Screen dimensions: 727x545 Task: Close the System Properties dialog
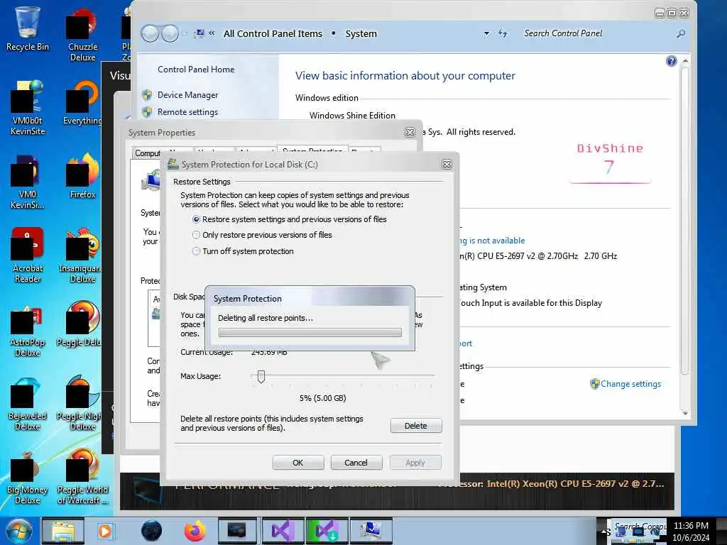tap(410, 133)
